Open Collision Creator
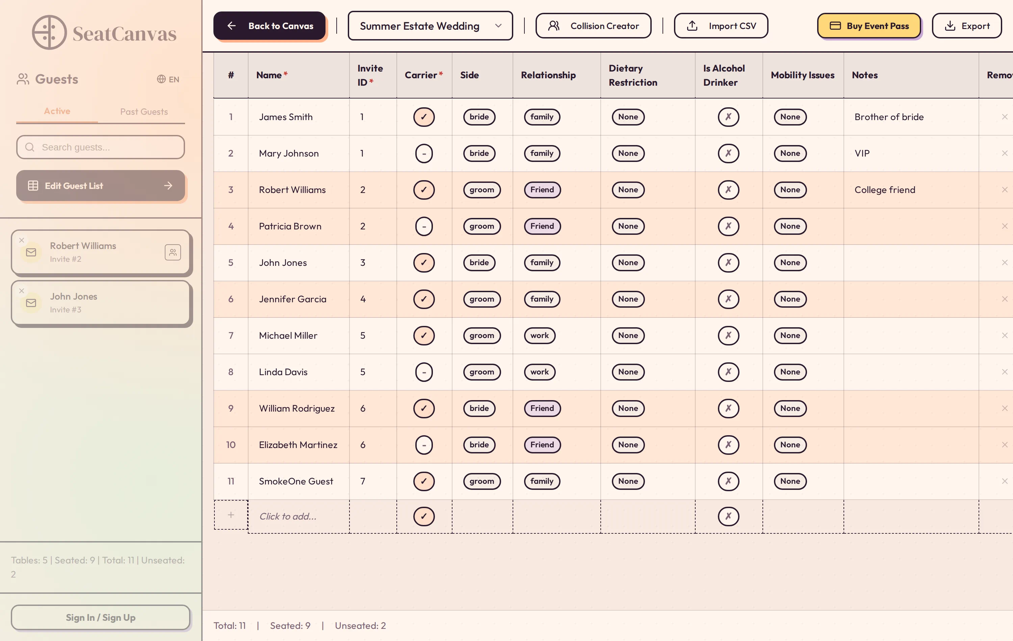 tap(593, 26)
